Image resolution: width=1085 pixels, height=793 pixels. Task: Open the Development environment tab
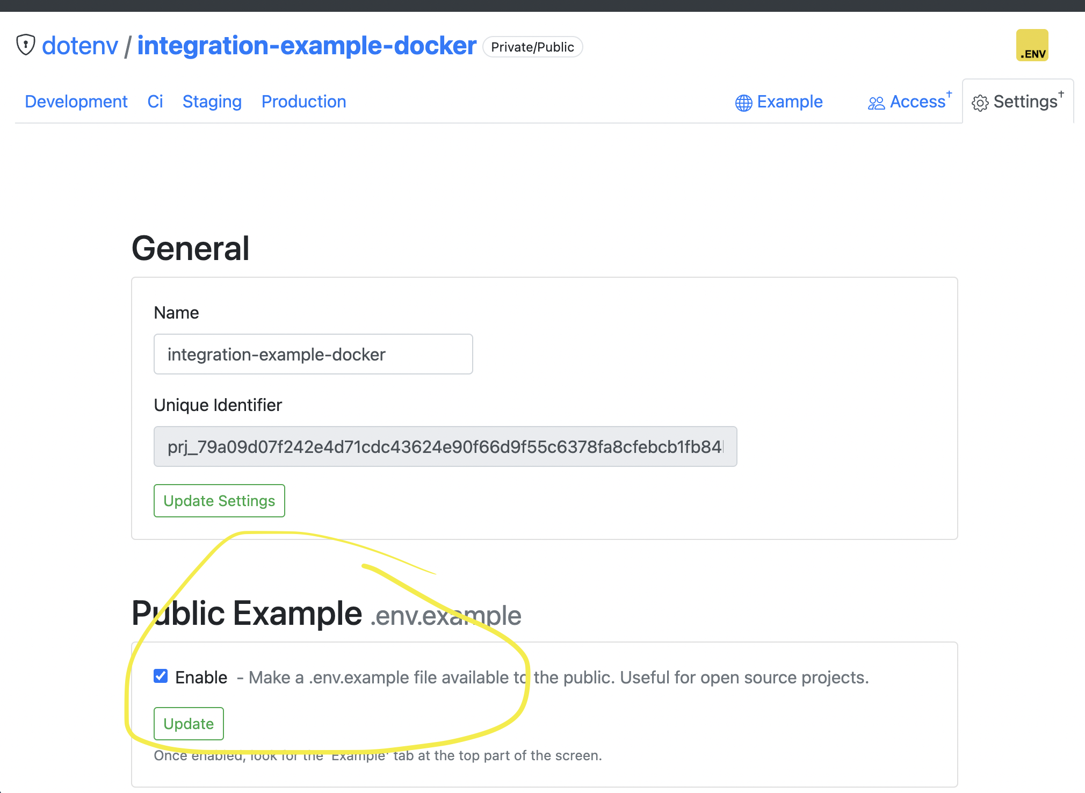76,102
